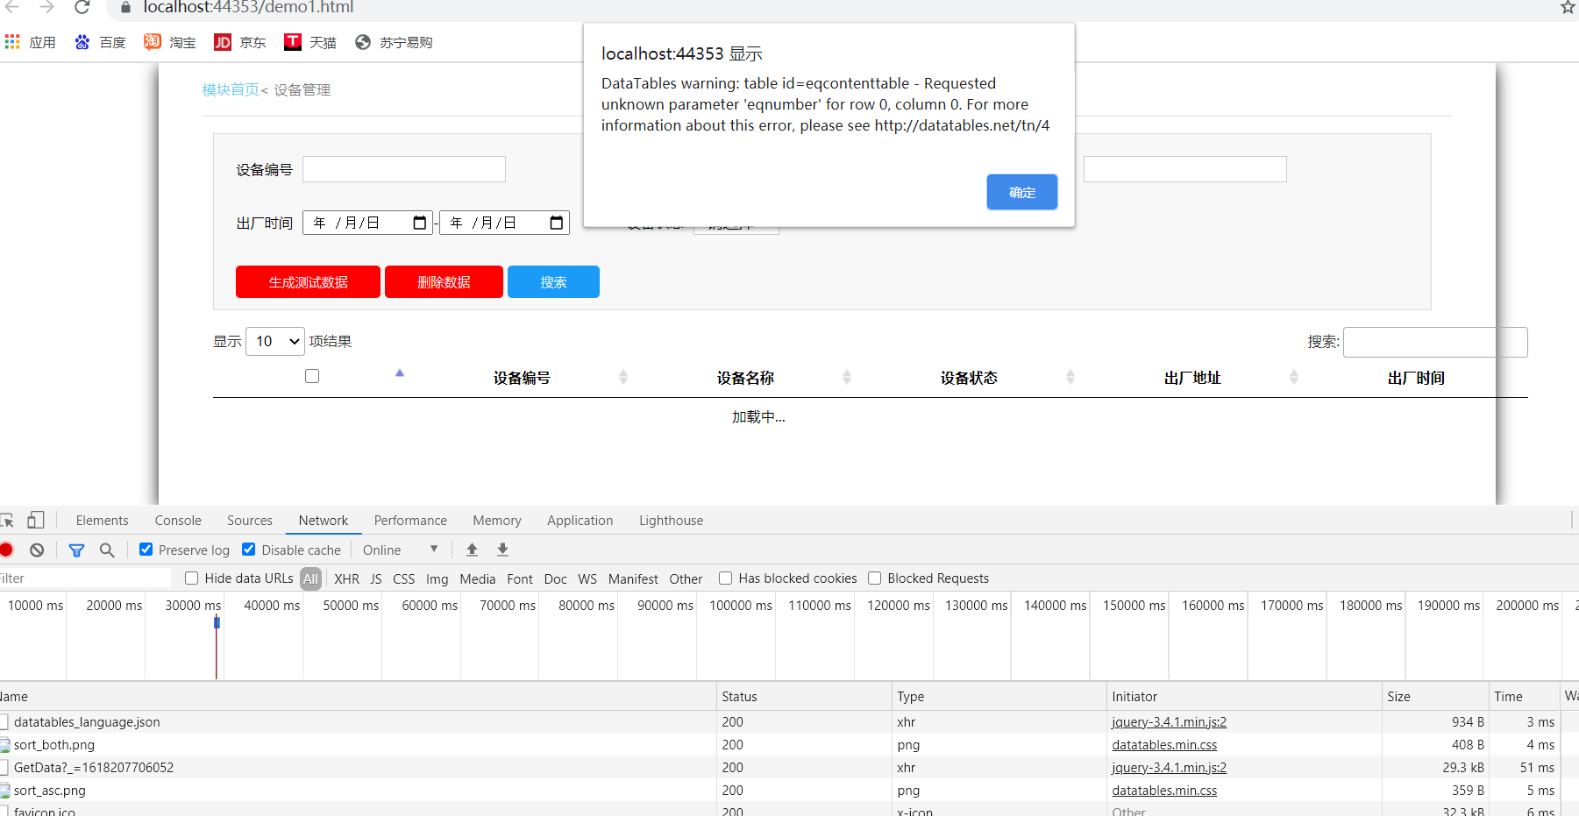Open the 苏宁易购 bookmark
The image size is (1579, 816).
tap(394, 42)
